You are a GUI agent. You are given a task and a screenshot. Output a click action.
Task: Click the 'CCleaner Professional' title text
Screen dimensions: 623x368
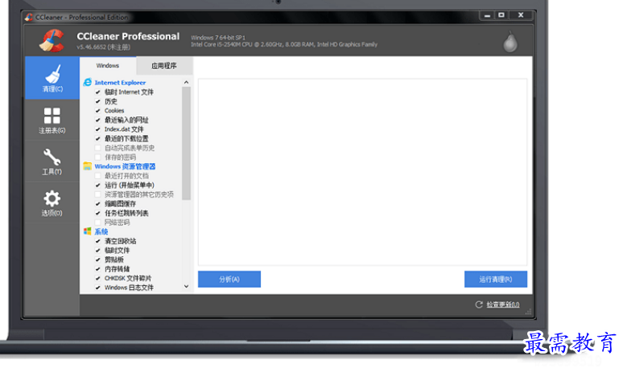tap(128, 36)
